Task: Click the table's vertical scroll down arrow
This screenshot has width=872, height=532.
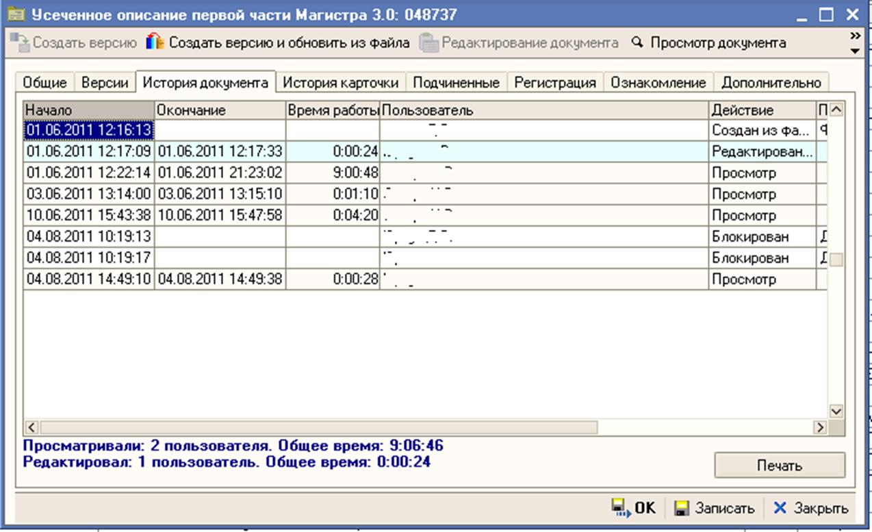Action: pyautogui.click(x=836, y=411)
